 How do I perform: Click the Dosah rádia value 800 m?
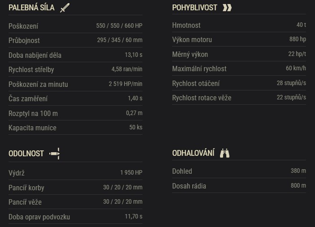(x=298, y=186)
